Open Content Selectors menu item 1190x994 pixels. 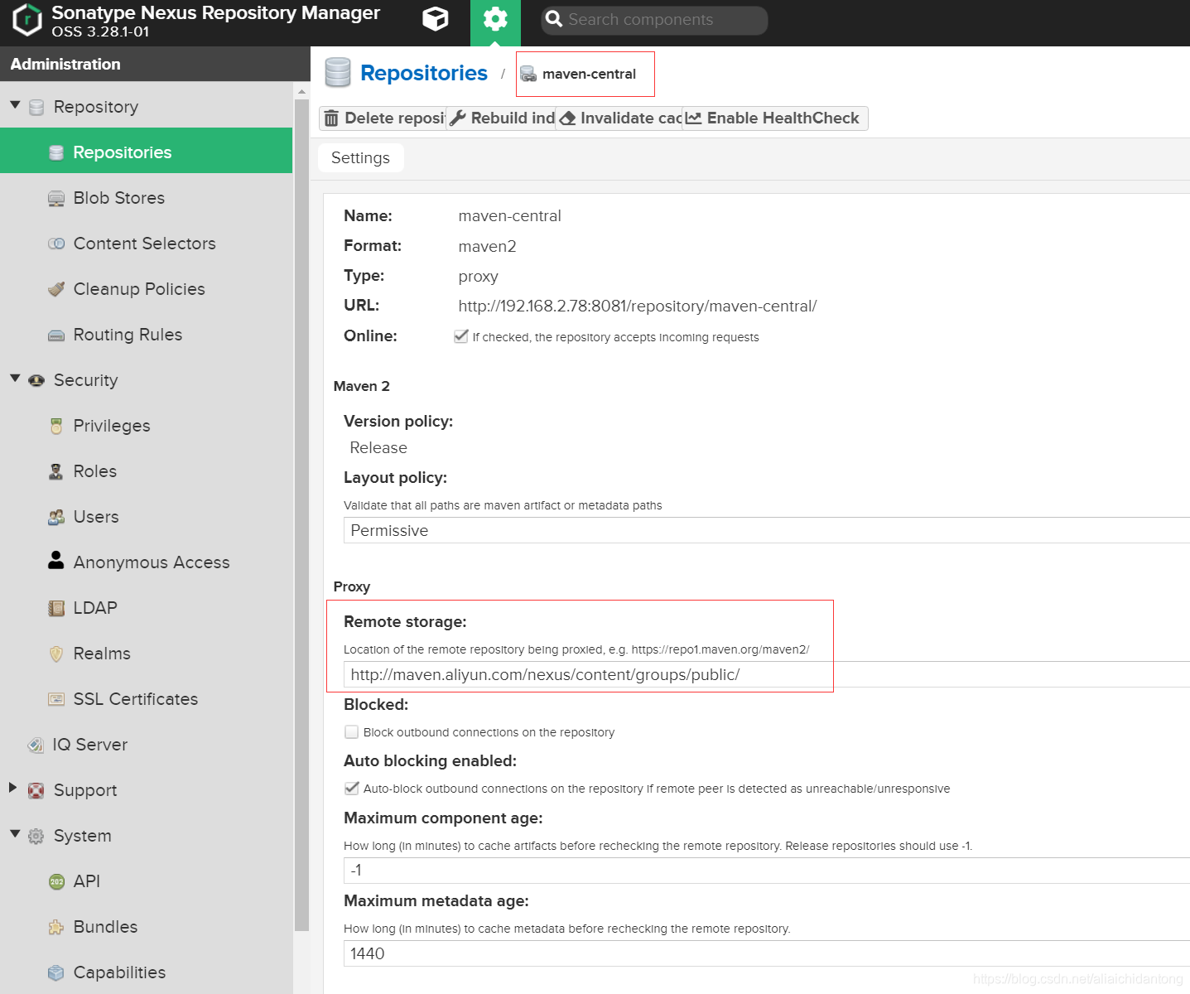tap(146, 244)
